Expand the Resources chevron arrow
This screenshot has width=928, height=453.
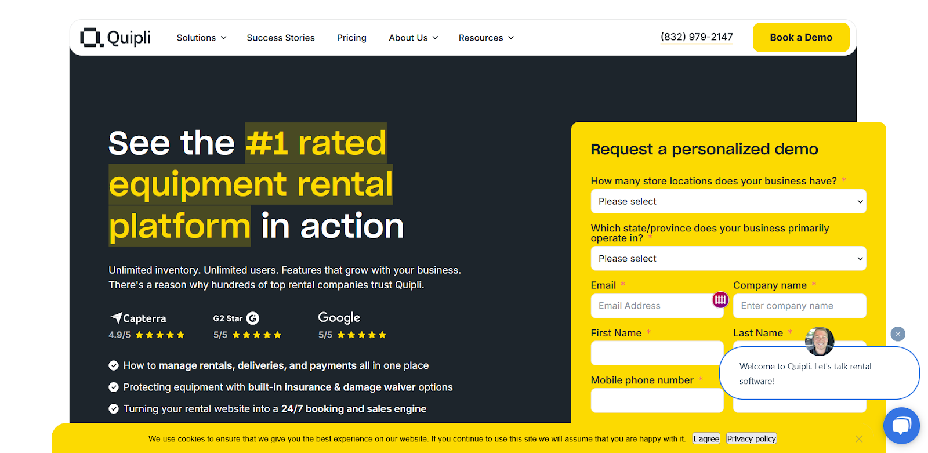[511, 38]
